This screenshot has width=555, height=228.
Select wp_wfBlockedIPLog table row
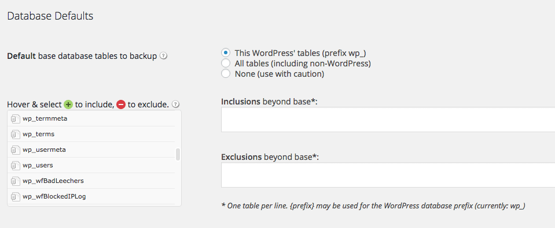(x=91, y=196)
